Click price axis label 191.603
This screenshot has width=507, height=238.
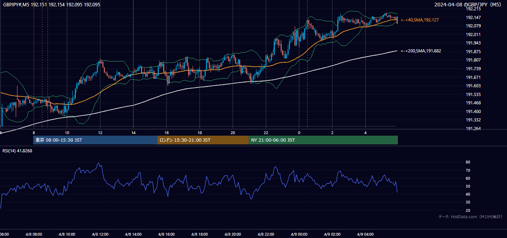pyautogui.click(x=473, y=86)
